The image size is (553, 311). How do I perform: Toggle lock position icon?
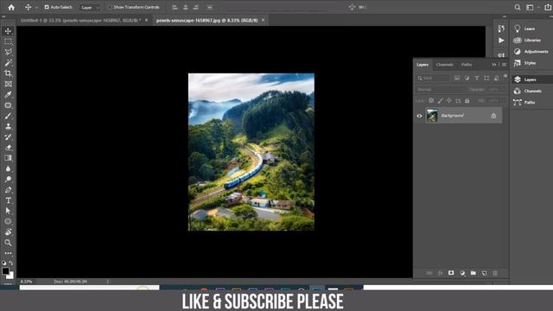449,101
